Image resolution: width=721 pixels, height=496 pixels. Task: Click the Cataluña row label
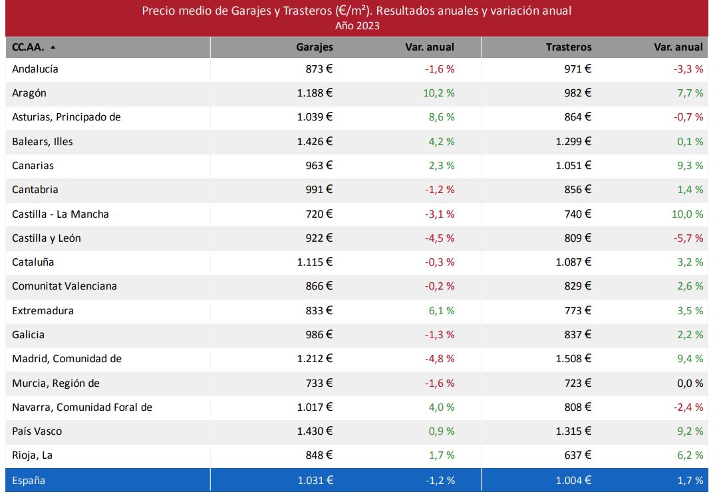coord(33,262)
